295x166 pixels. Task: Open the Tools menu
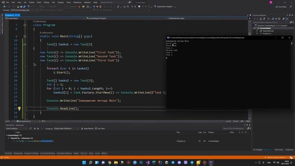(69, 2)
